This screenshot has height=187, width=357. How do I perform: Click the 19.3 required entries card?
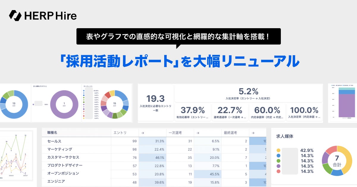(156, 103)
